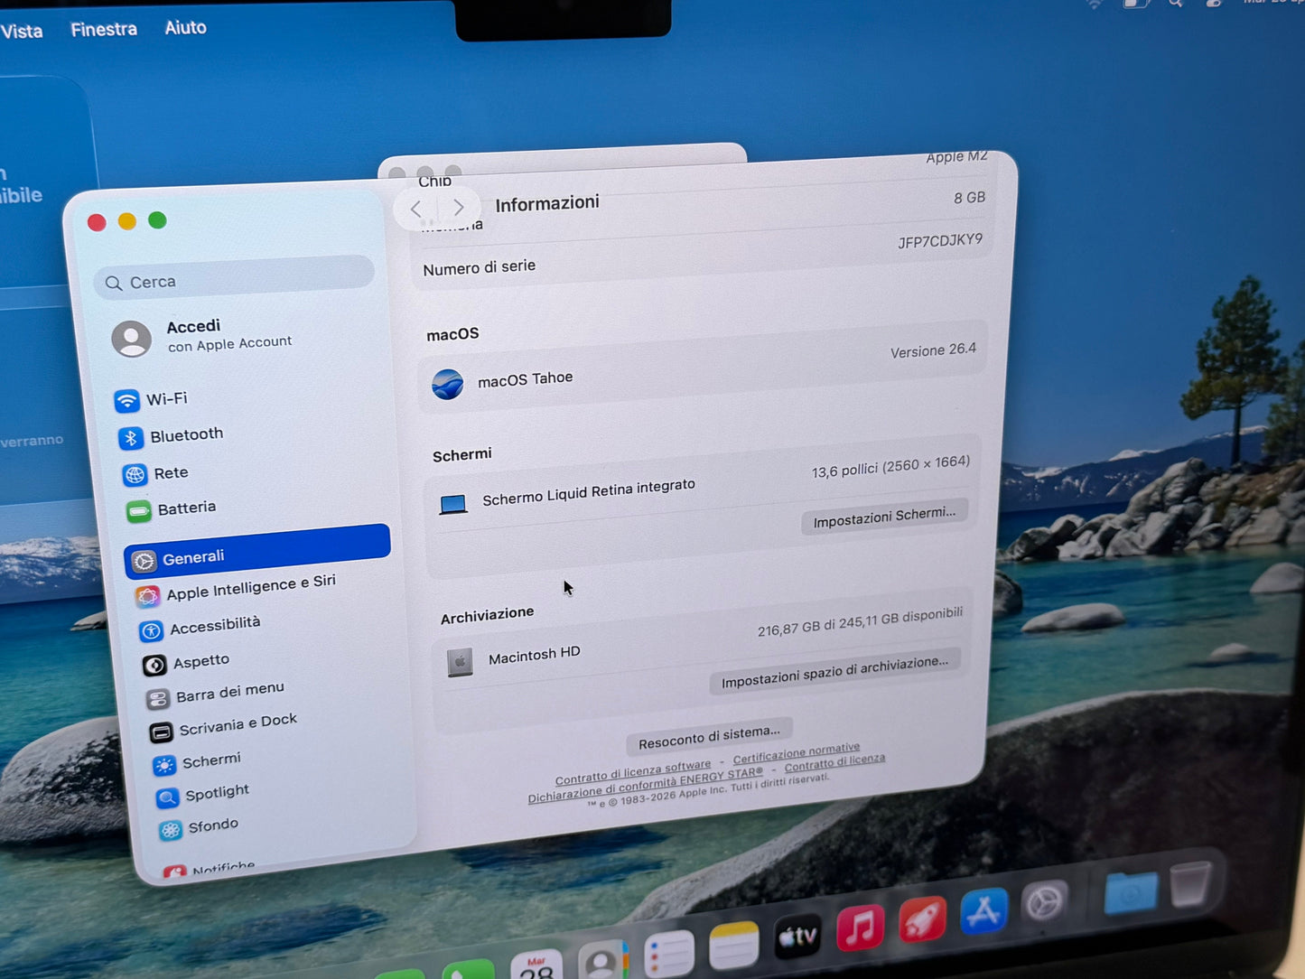The image size is (1305, 979).
Task: Click the Informazioni title
Action: [547, 203]
